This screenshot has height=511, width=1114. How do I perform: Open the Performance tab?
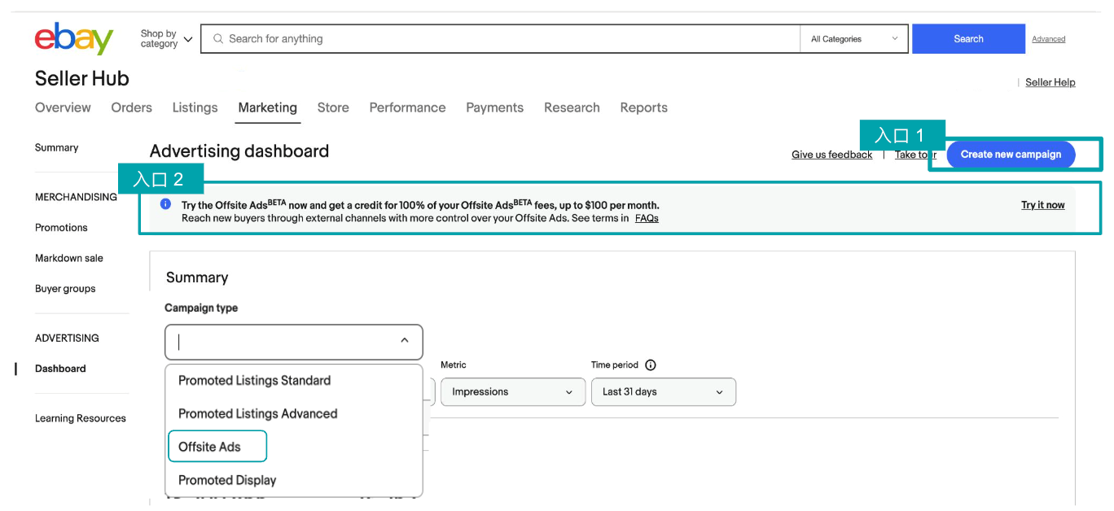click(407, 107)
